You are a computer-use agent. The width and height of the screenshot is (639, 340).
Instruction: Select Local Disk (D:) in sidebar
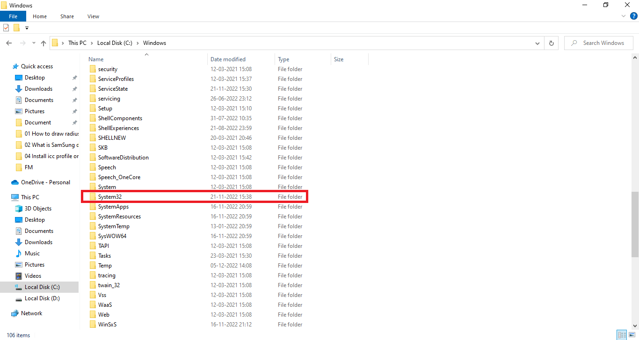click(42, 298)
